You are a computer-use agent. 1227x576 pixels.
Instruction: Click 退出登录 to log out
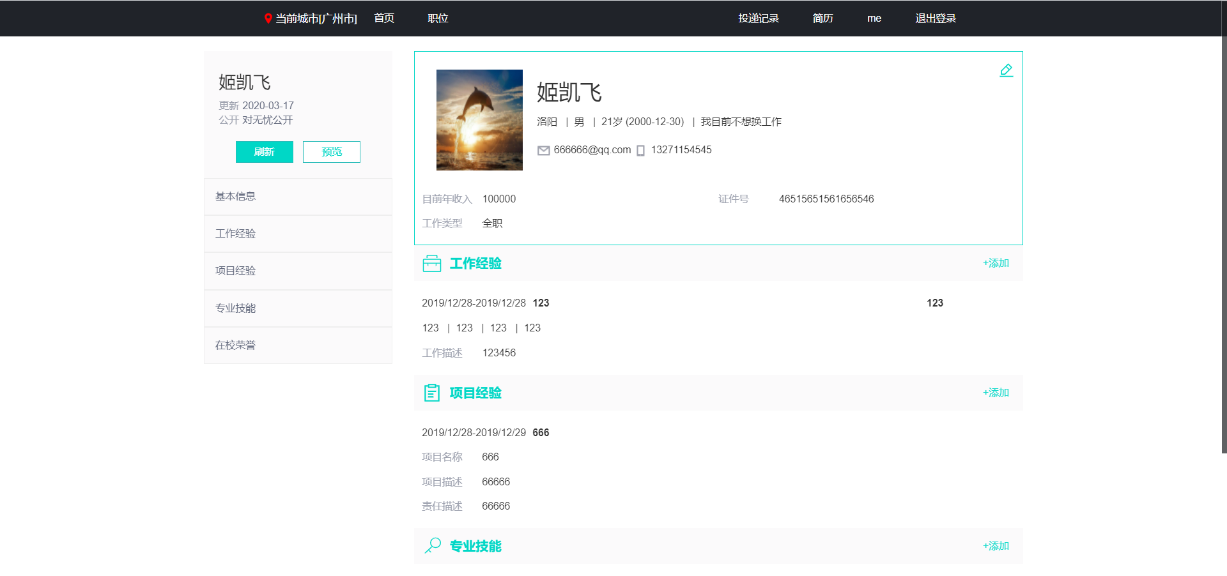tap(935, 19)
